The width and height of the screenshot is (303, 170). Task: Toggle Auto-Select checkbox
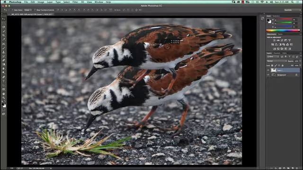pos(13,10)
